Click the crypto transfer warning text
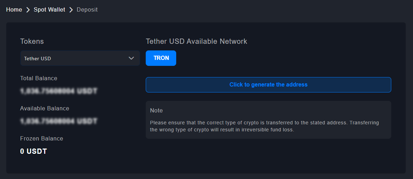The height and width of the screenshot is (179, 413). point(264,126)
